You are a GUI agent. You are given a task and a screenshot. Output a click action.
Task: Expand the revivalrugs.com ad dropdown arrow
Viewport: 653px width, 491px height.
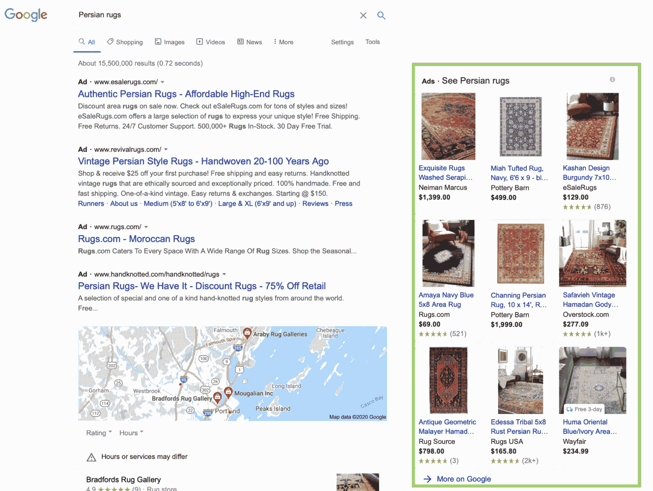[166, 150]
